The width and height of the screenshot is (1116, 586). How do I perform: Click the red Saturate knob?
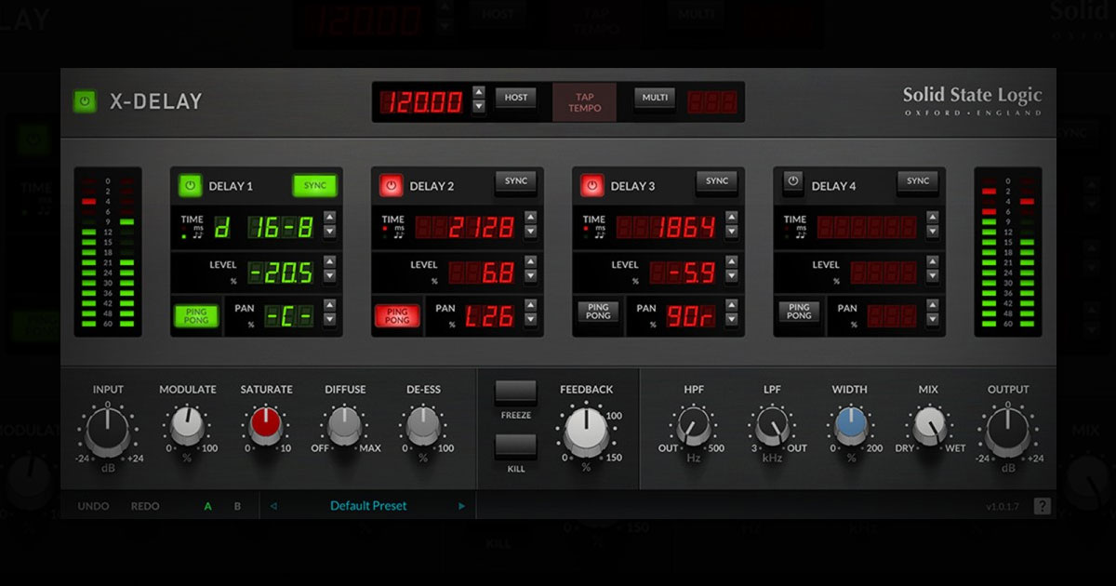click(266, 425)
